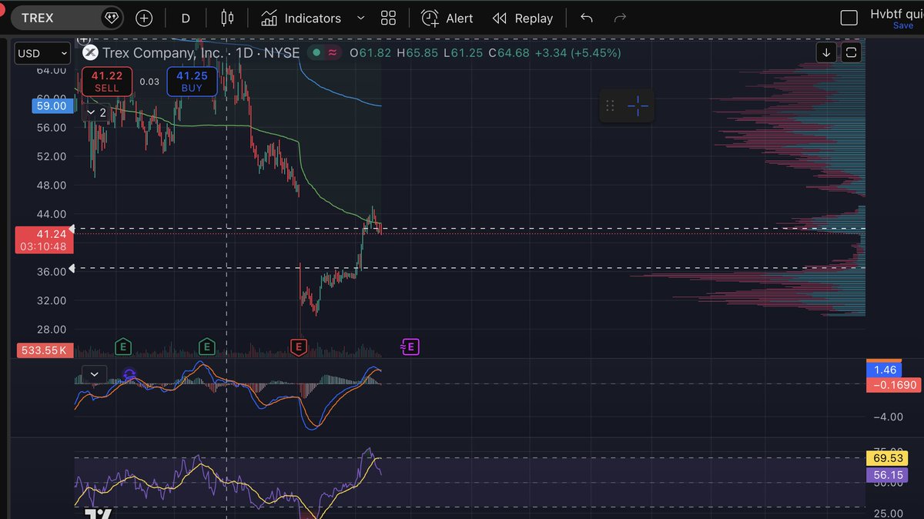924x519 pixels.
Task: Open the earliest green E earnings marker
Action: click(123, 347)
